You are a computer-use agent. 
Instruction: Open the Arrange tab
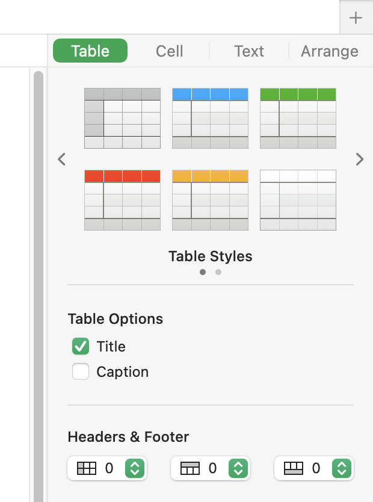pos(329,51)
